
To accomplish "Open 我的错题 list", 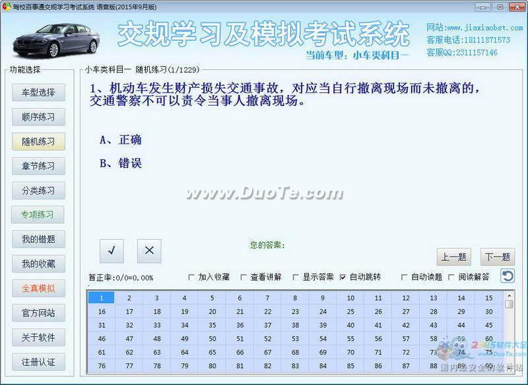I will tap(38, 239).
